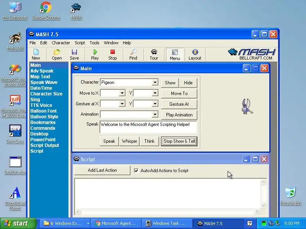Viewport: 306px width, 229px height.
Task: Open Microsoft Visual Studio 2005 shortcut
Action: [x=14, y=75]
